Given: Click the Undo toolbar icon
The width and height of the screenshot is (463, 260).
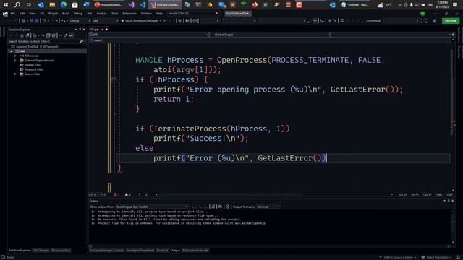Looking at the screenshot, I should [x=44, y=21].
